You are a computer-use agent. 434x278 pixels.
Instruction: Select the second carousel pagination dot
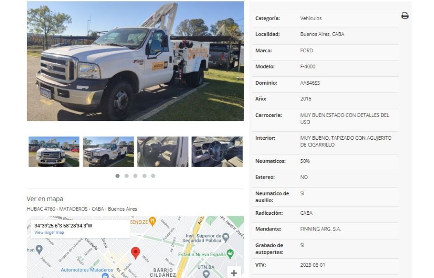[x=126, y=176]
